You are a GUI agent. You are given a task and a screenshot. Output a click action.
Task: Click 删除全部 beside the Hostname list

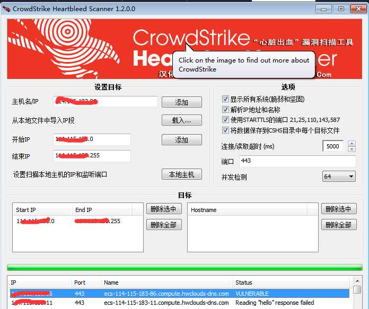(339, 225)
